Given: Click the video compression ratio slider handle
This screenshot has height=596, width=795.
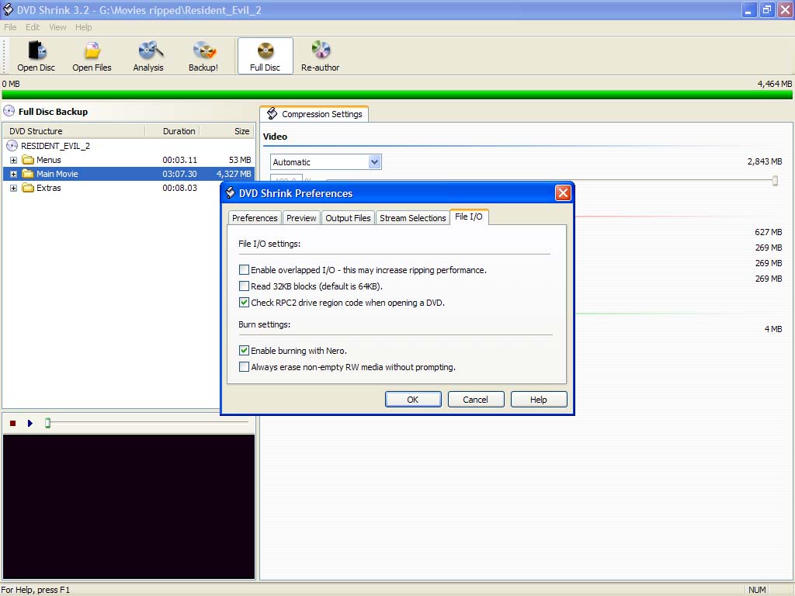Looking at the screenshot, I should [x=775, y=180].
